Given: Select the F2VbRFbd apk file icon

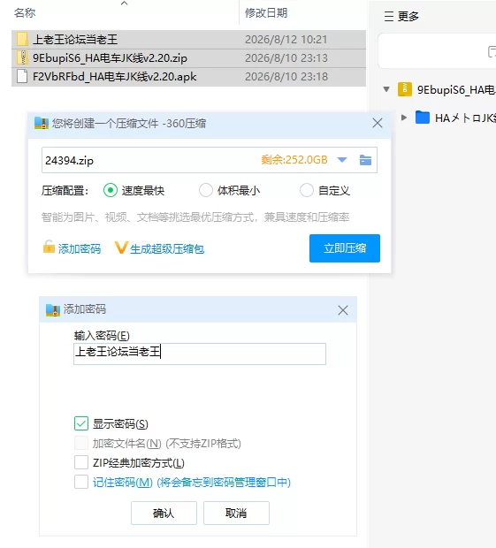Looking at the screenshot, I should (x=22, y=76).
